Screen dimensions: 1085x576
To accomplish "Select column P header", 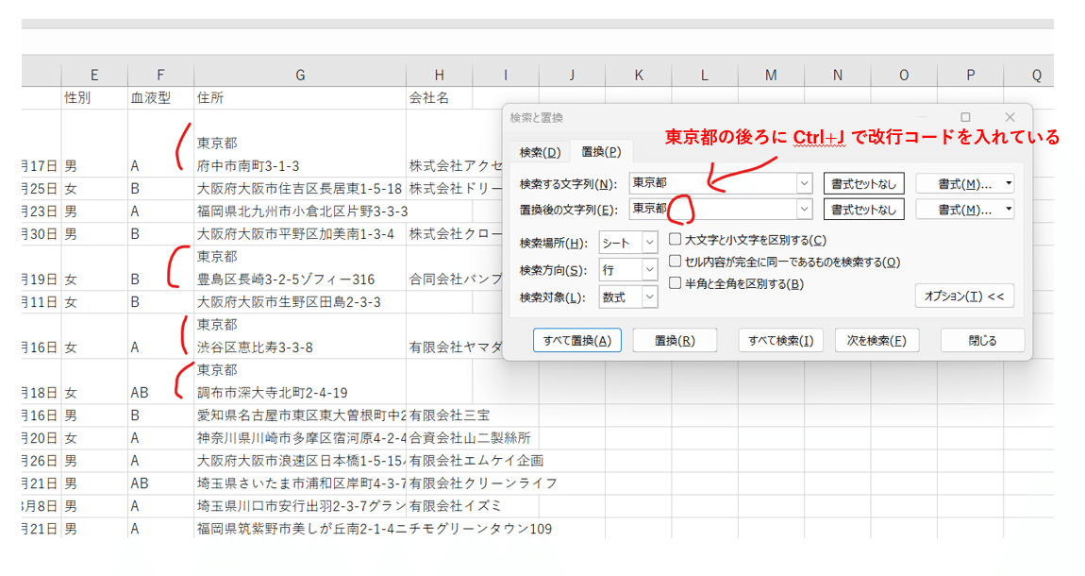I will 970,75.
